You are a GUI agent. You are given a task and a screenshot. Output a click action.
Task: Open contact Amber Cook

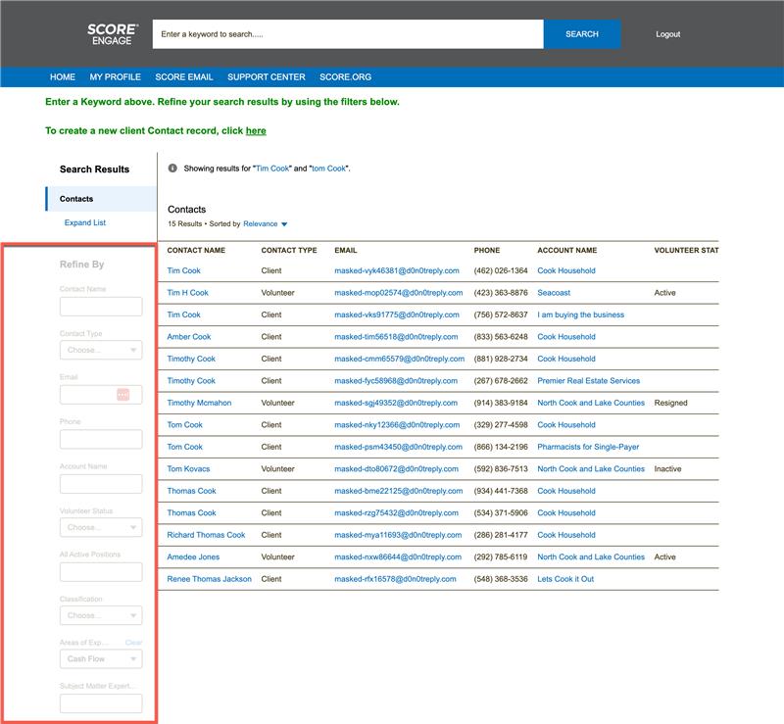tap(189, 336)
